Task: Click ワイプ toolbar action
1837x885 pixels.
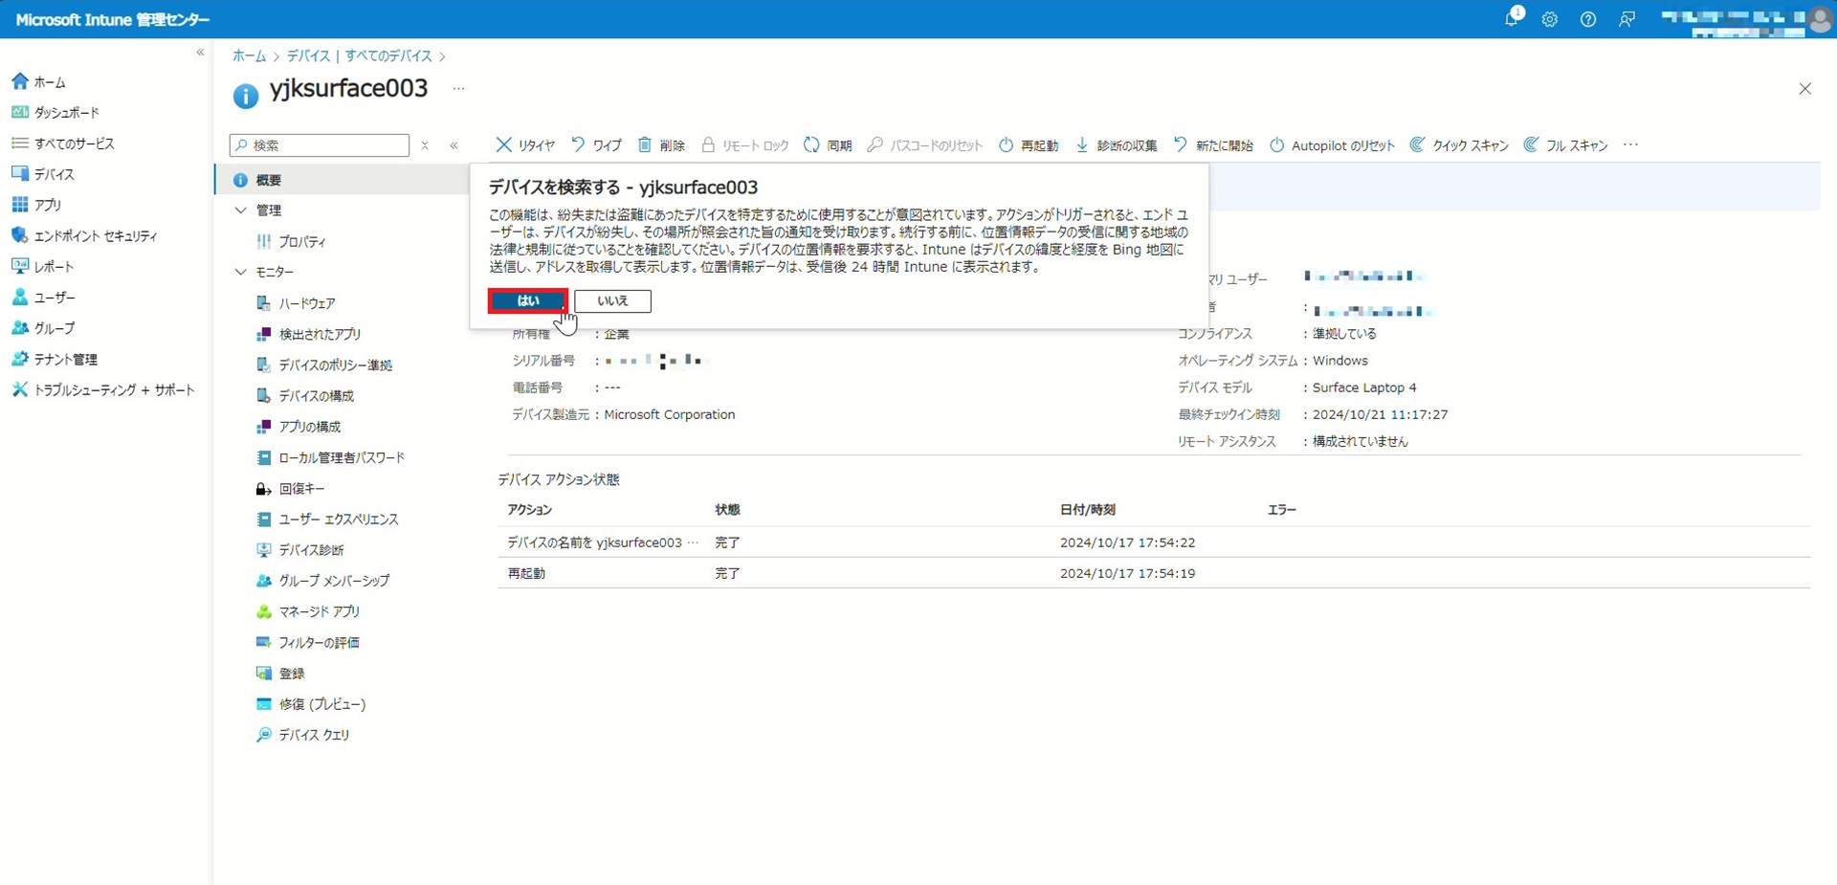Action: [597, 145]
